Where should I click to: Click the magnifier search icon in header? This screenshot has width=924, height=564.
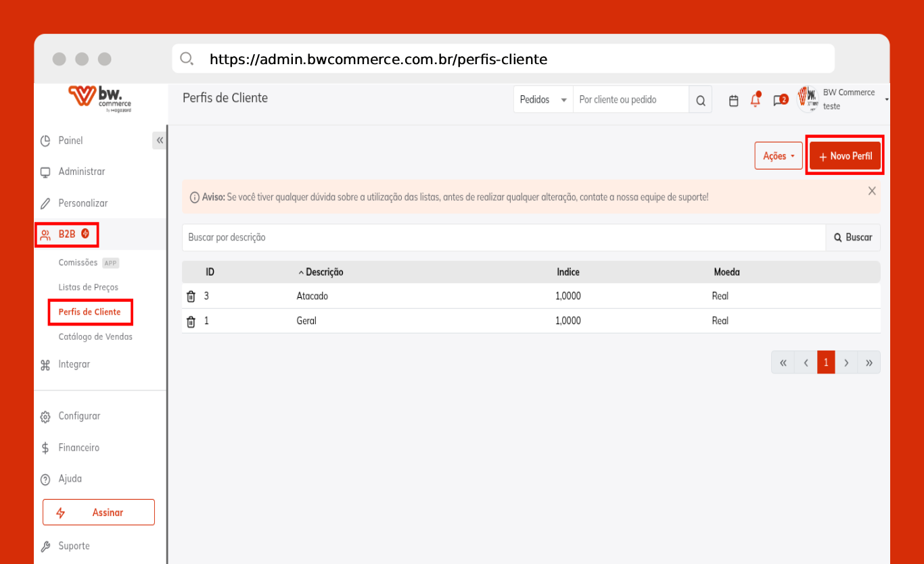coord(700,101)
